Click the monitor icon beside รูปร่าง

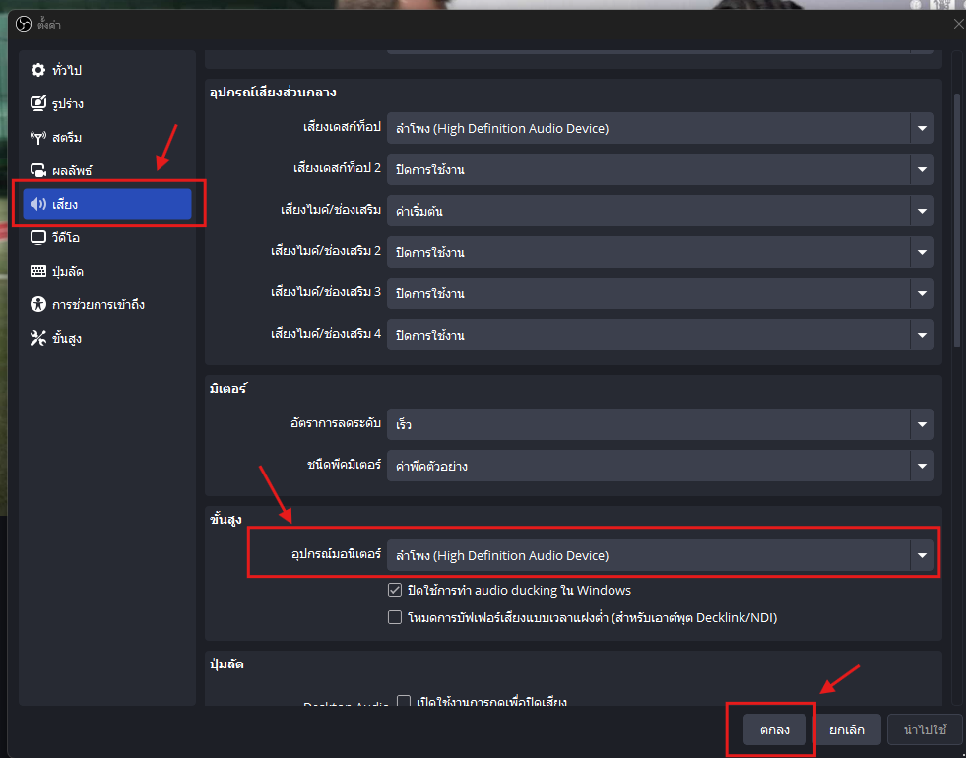(x=38, y=103)
